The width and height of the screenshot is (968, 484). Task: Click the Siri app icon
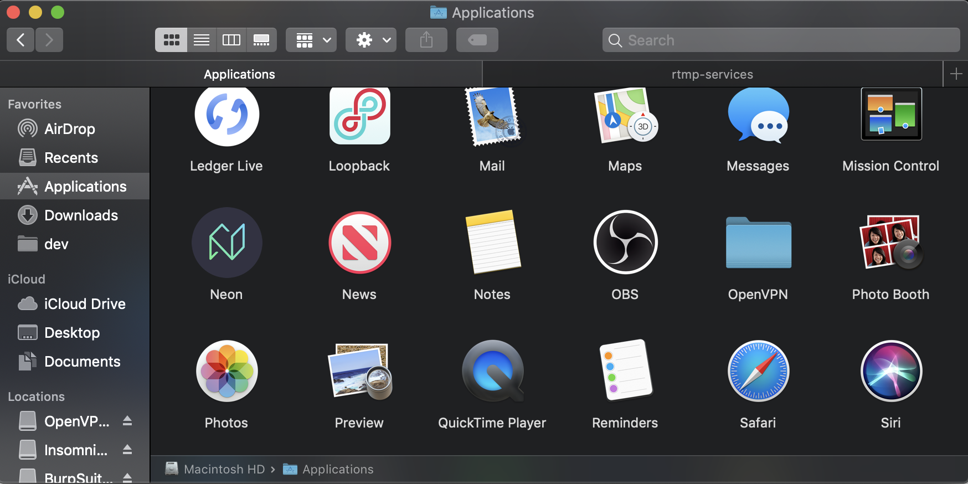coord(891,370)
